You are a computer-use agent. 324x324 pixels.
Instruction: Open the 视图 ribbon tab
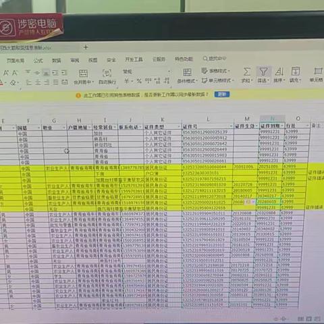click(x=92, y=60)
